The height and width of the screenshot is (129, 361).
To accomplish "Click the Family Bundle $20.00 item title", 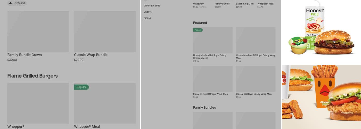I will click(x=222, y=4).
